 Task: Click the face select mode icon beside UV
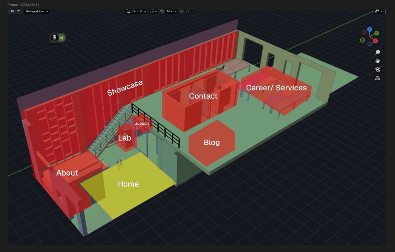pyautogui.click(x=19, y=11)
